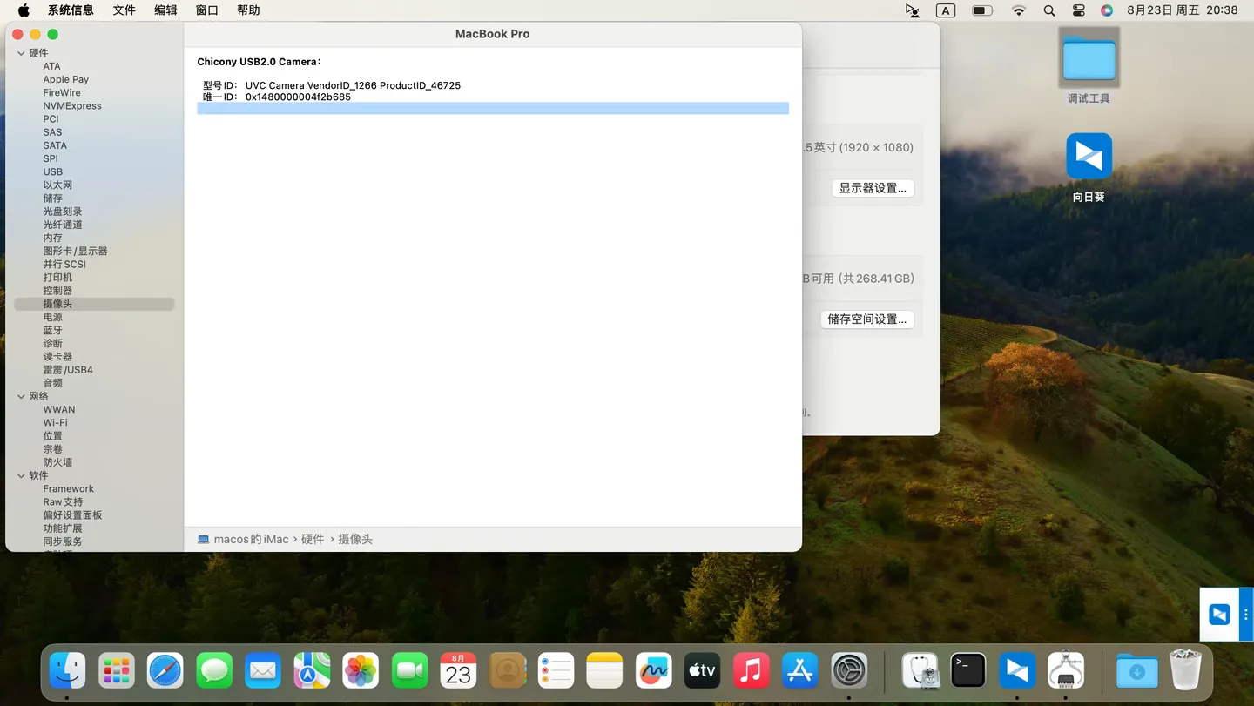Viewport: 1254px width, 706px height.
Task: Open Spotlight search in menu bar
Action: point(1049,10)
